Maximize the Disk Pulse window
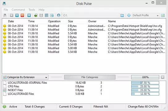This screenshot has width=168, height=111. [x=153, y=3]
